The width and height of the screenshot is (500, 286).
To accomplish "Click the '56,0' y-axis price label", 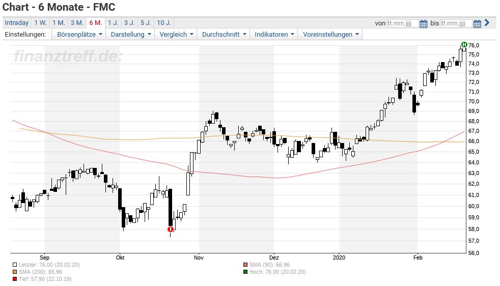I will click(474, 253).
